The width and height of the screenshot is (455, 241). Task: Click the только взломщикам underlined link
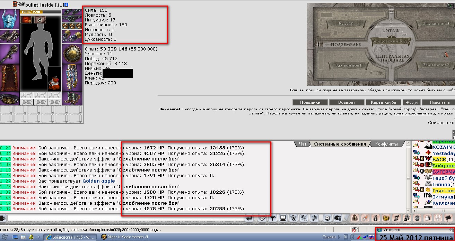click(413, 113)
